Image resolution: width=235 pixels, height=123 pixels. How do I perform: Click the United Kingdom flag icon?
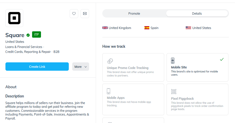pos(105,28)
